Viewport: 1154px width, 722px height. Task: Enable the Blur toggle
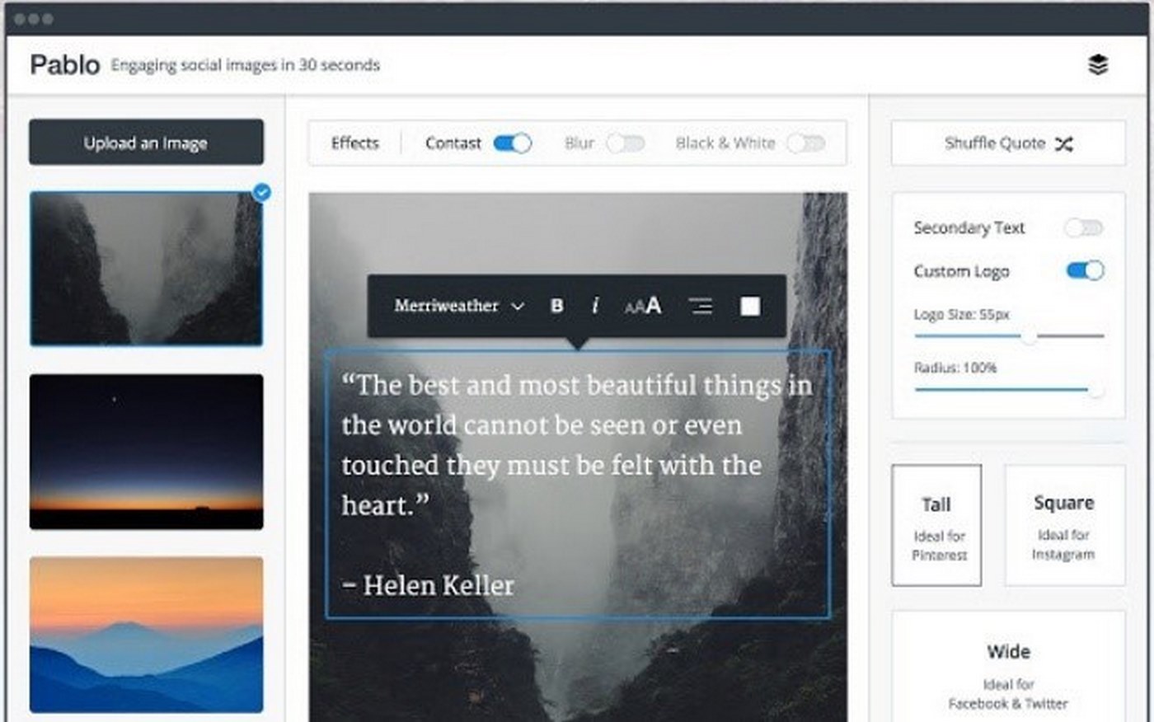pyautogui.click(x=626, y=143)
